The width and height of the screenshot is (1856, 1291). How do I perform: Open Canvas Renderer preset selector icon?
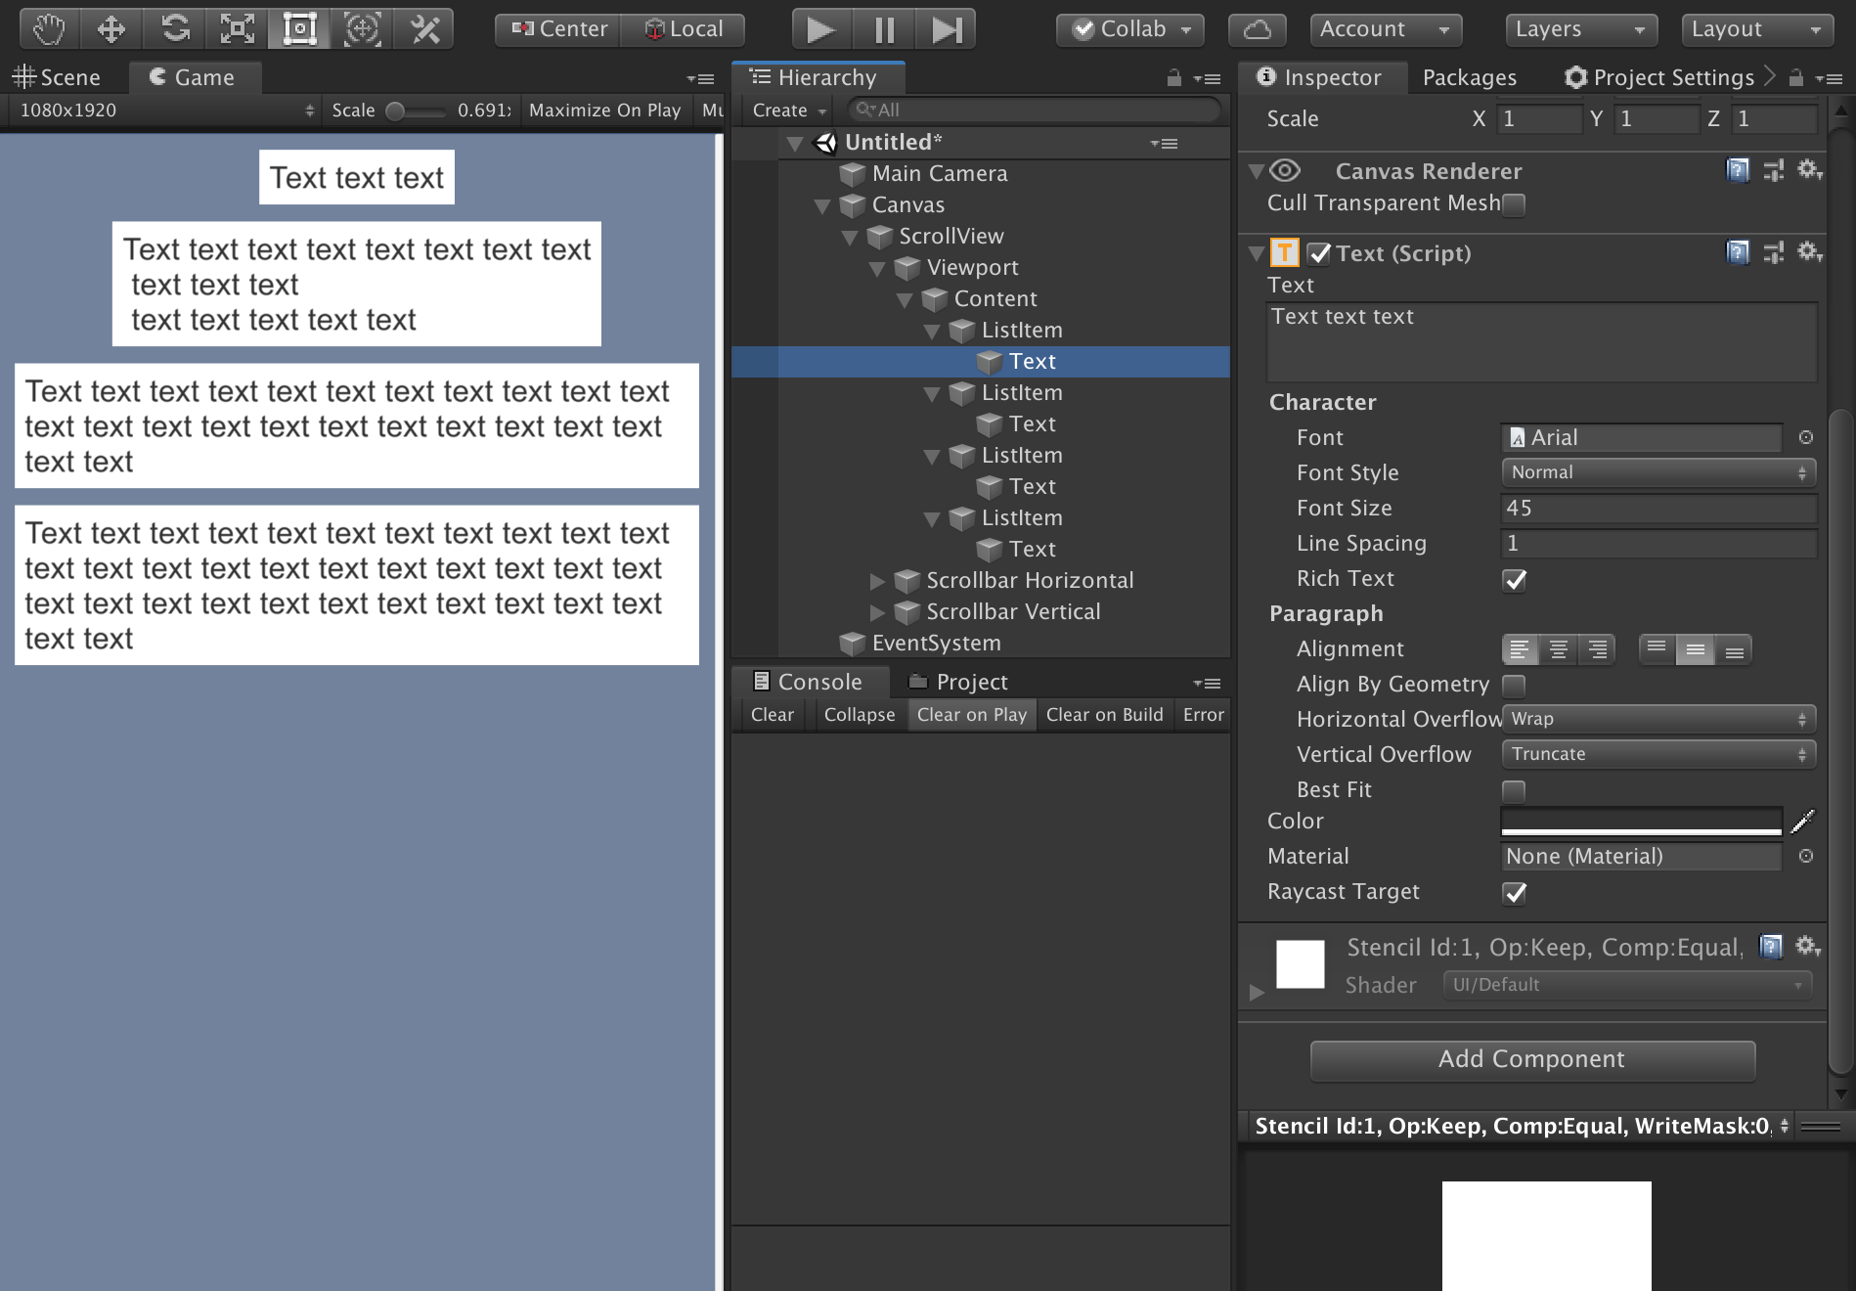click(x=1774, y=170)
